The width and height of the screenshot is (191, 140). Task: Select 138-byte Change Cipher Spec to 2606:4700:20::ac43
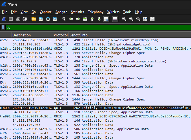click(x=95, y=65)
